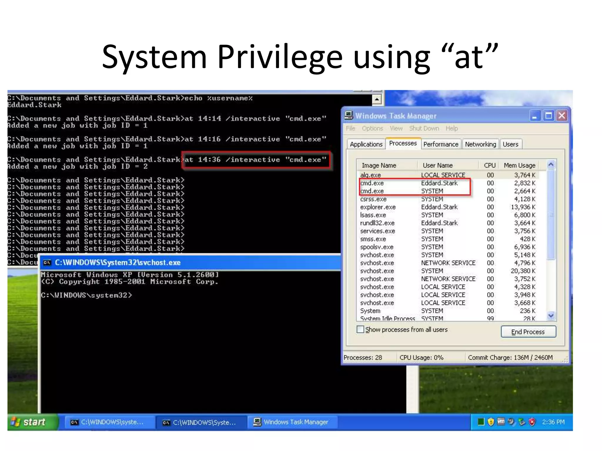Select svchost.exe row using 20,380 K

click(x=449, y=271)
